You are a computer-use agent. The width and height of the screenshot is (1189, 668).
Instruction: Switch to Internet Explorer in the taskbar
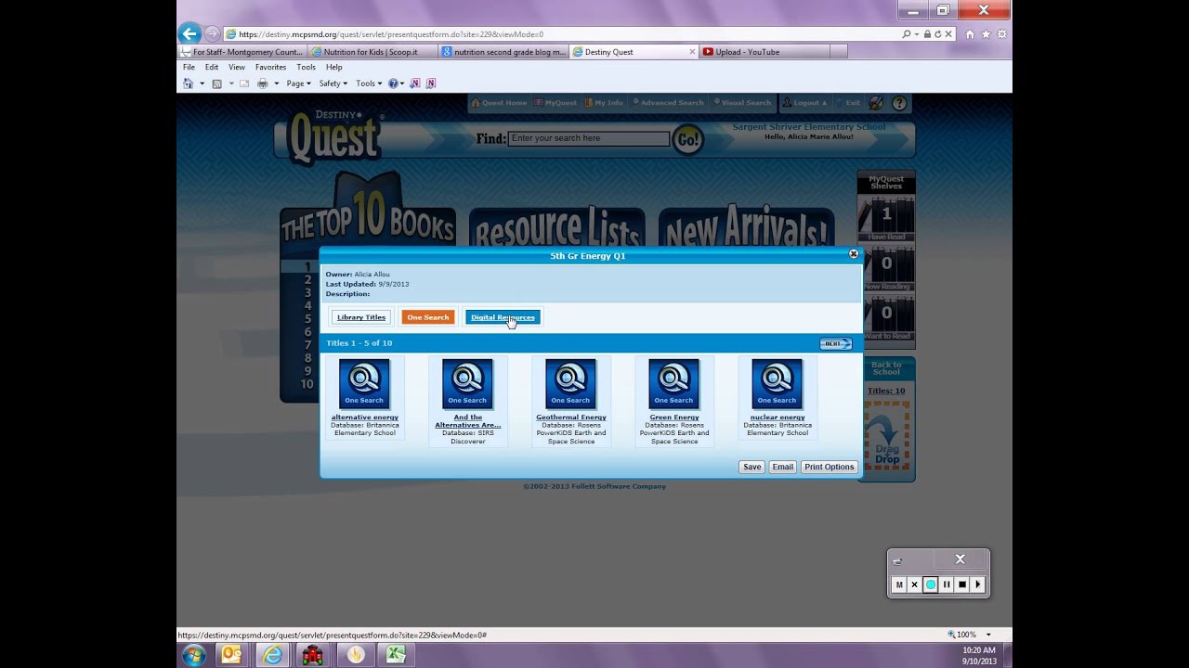coord(272,655)
